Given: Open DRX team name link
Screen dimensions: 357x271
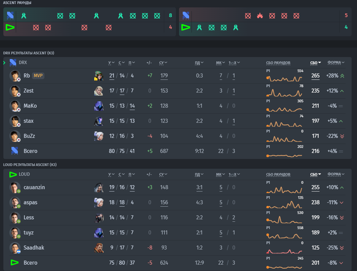Looking at the screenshot, I should click(23, 62).
